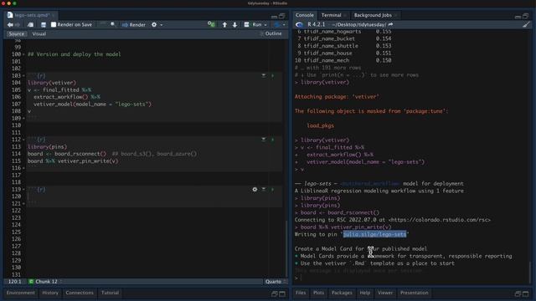Run all chunks above line 112 chunk
The width and height of the screenshot is (536, 301).
(264, 140)
